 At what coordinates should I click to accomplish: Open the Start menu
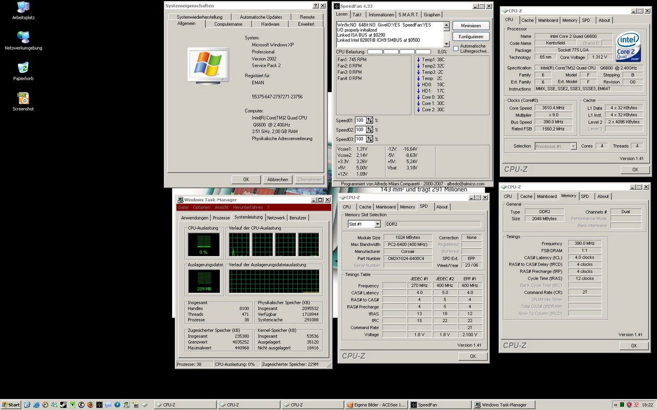click(11, 405)
